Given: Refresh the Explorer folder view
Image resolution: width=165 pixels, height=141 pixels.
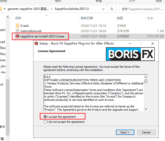Looking at the screenshot, I should point(112,9).
